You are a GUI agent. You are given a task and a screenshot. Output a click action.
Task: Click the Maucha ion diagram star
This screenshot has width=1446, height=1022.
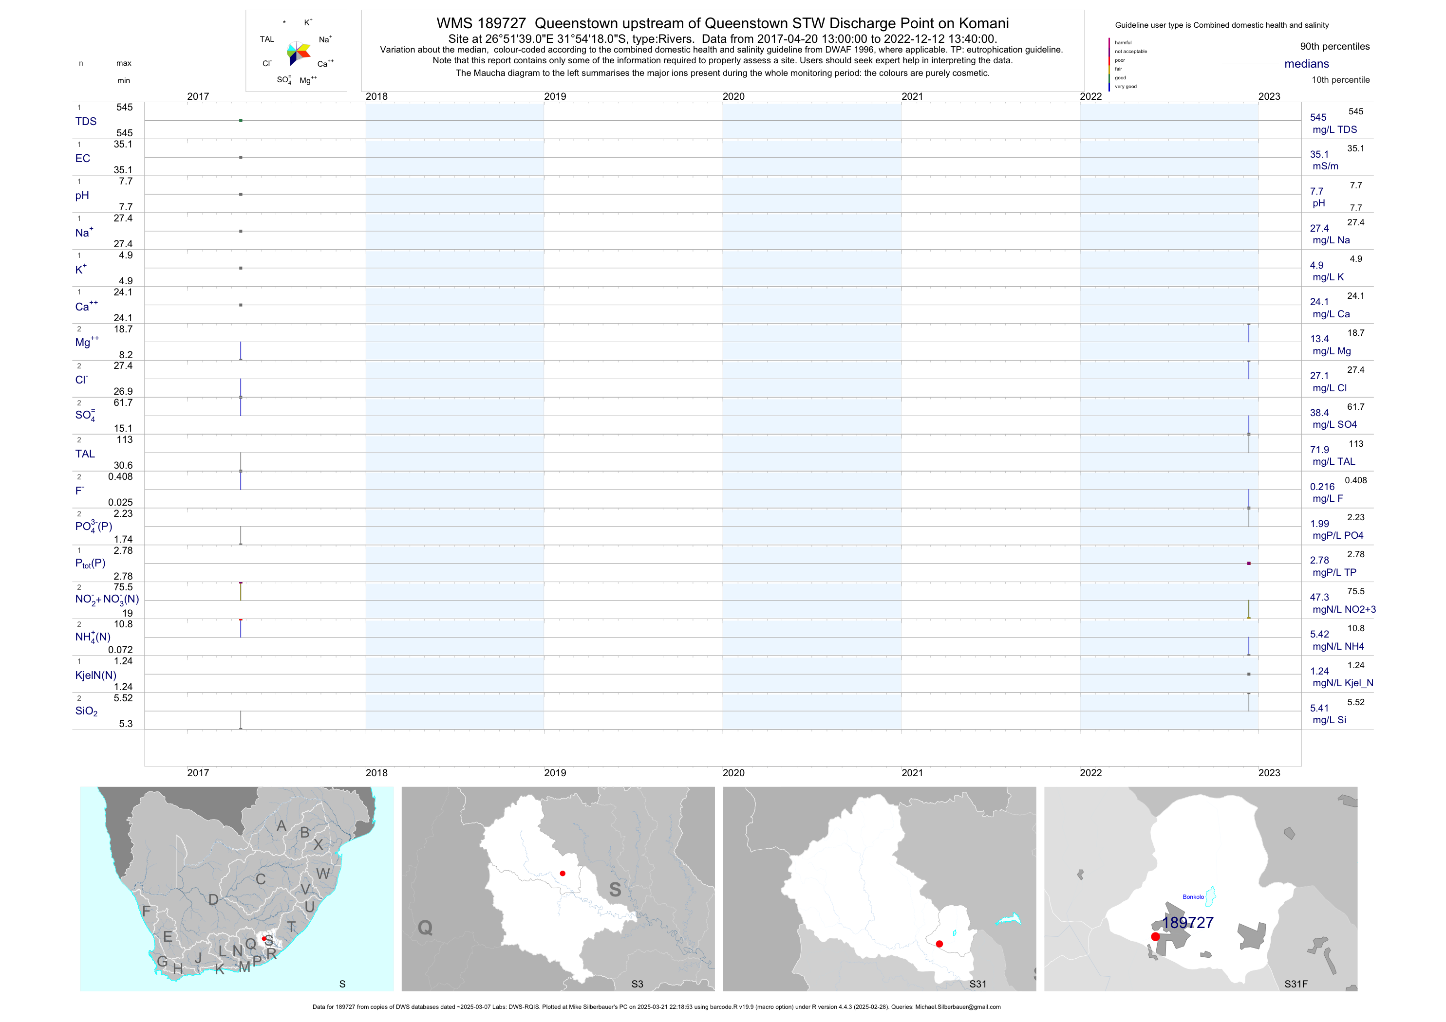click(x=298, y=53)
